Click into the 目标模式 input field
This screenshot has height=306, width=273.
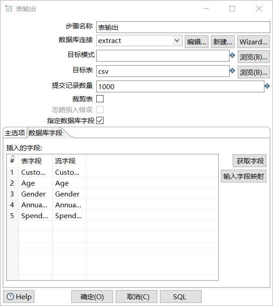tap(163, 56)
